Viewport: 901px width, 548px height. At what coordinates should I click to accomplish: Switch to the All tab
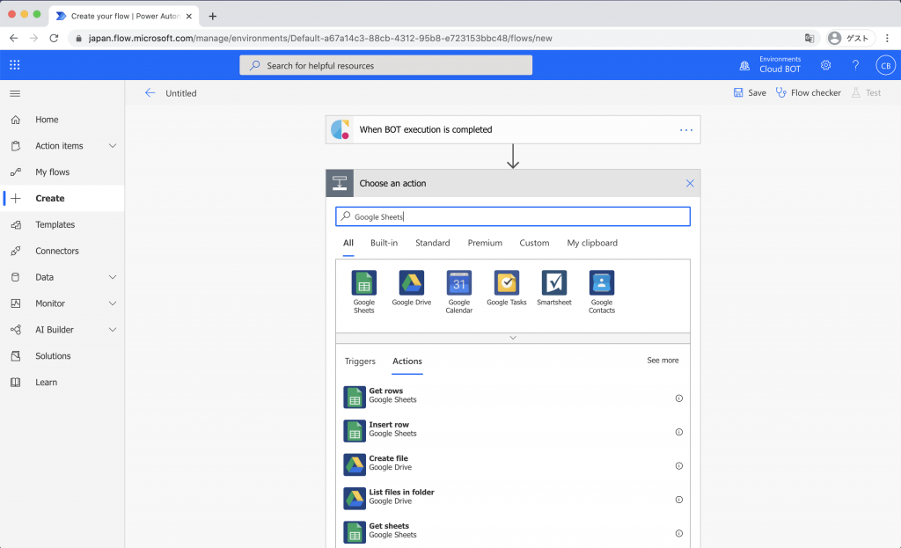(348, 243)
